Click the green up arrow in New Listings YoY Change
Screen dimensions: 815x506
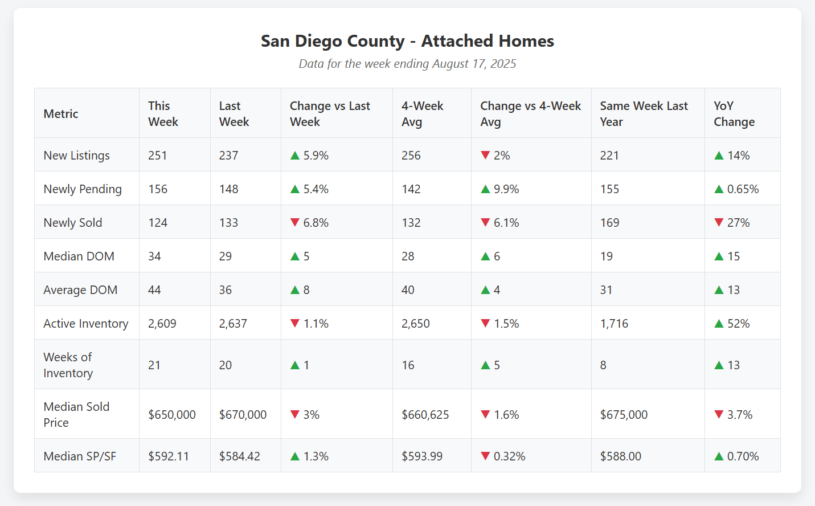(719, 156)
